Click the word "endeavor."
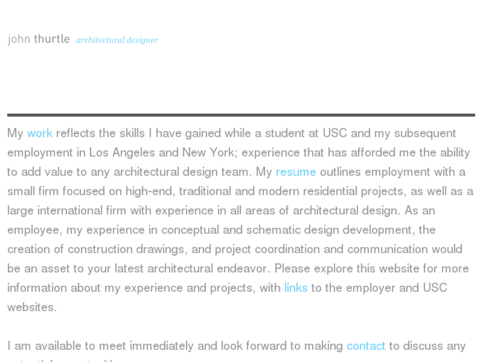Screen dimensions: 483x362 [x=243, y=268]
